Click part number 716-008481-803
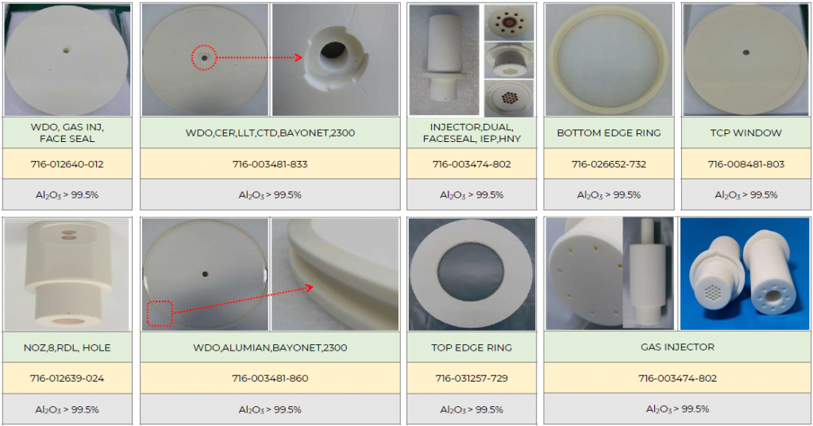 click(746, 164)
